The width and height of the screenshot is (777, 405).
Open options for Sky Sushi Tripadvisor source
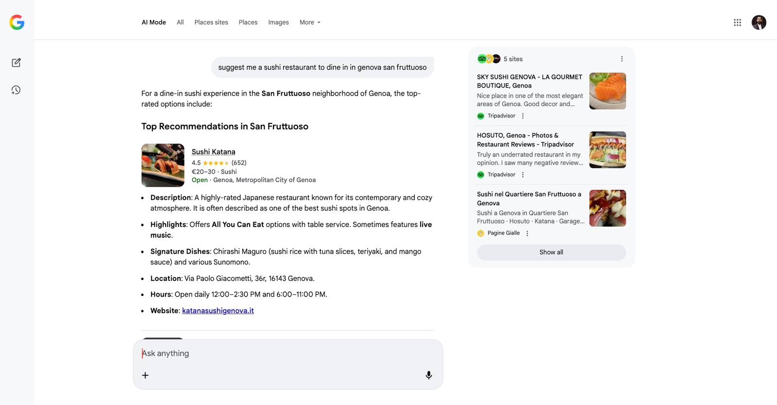coord(523,116)
